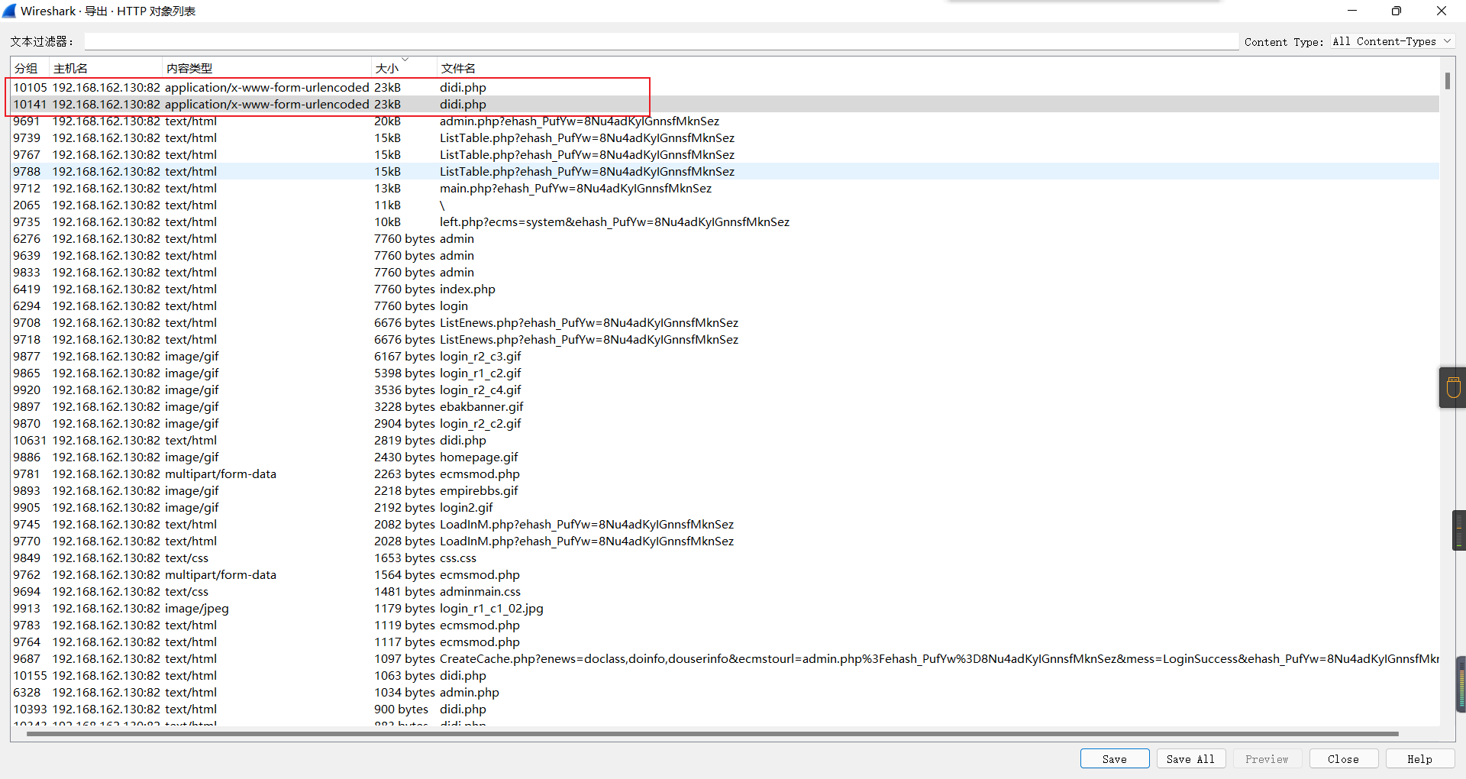Viewport: 1466px width, 779px height.
Task: Click the Save button
Action: pyautogui.click(x=1115, y=758)
